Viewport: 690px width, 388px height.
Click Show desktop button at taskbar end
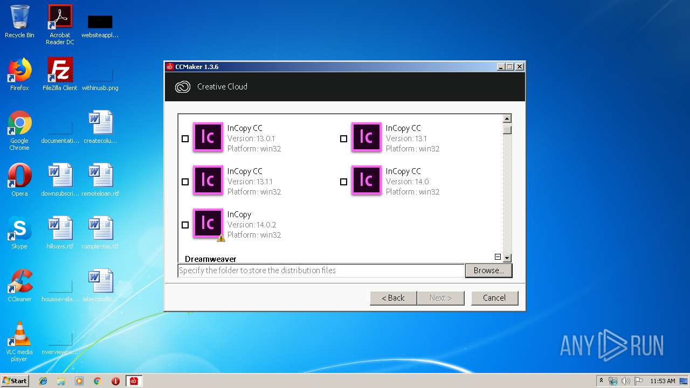pos(684,381)
